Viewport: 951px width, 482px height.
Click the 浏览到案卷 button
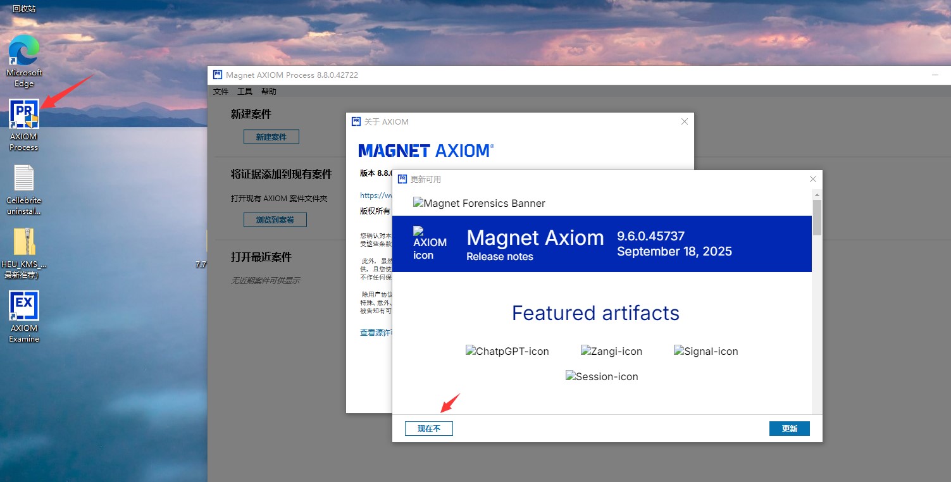275,219
